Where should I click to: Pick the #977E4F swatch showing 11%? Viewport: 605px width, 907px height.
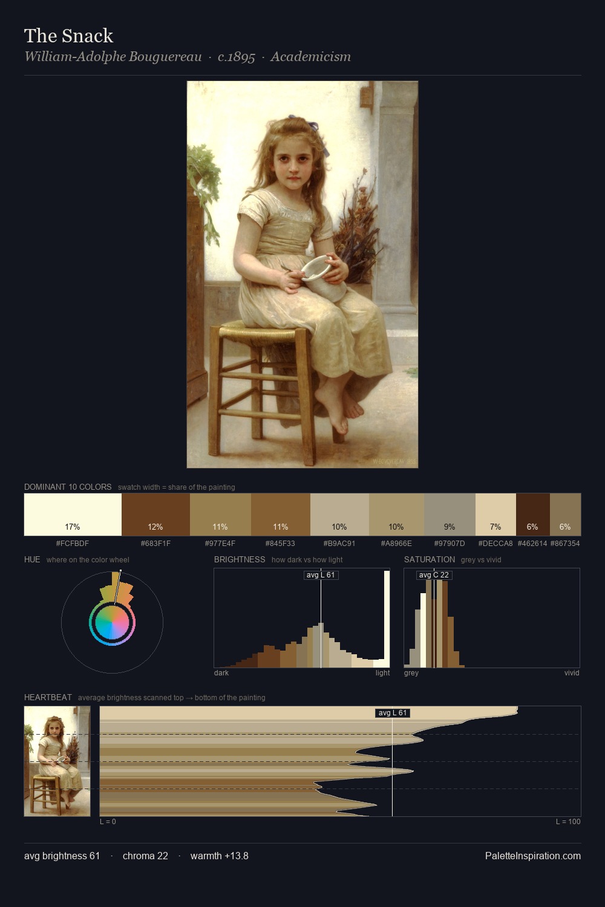tap(220, 515)
